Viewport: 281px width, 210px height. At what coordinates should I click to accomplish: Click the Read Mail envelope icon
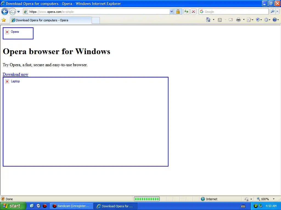(231, 20)
